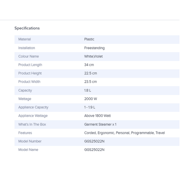Select the Plastic material value
Screen dimensions: 192x175
tap(89, 39)
